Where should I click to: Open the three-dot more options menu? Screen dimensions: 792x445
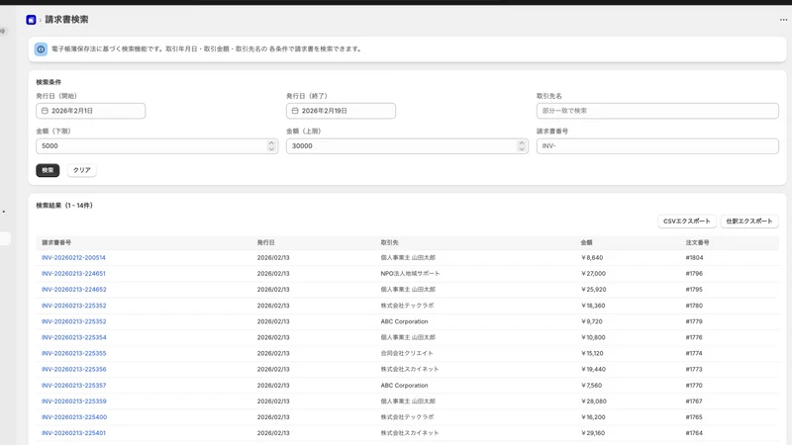[x=783, y=20]
